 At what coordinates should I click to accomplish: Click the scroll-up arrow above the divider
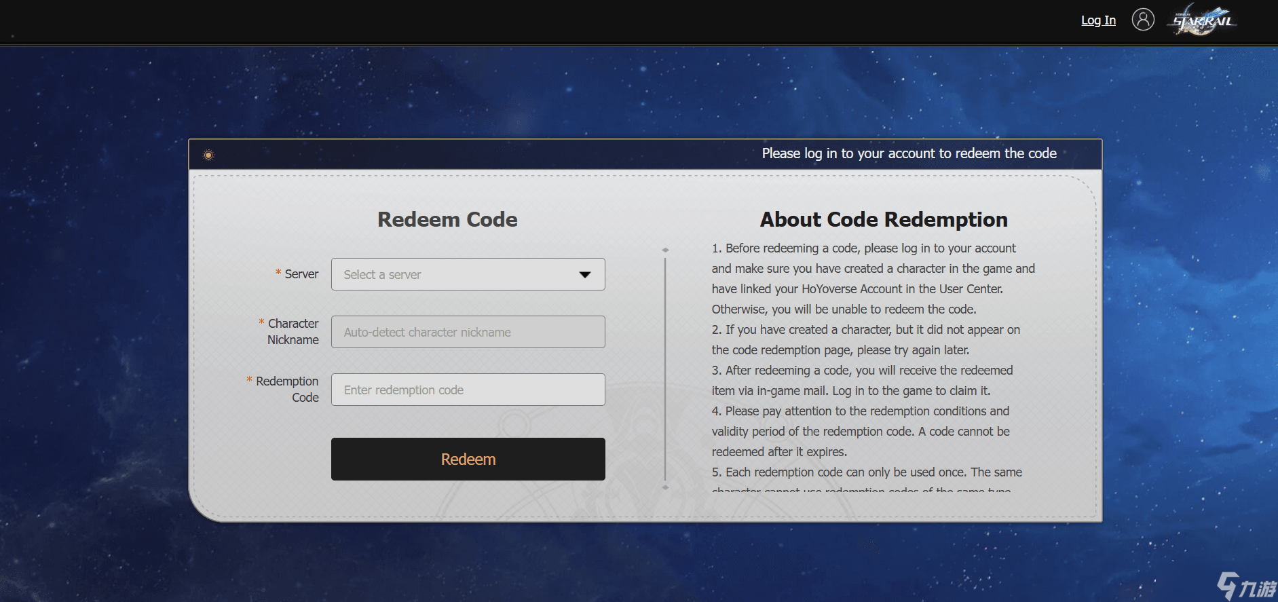[x=665, y=250]
